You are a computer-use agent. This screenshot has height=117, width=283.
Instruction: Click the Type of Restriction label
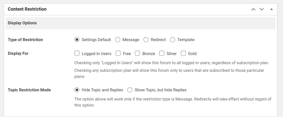[25, 40]
